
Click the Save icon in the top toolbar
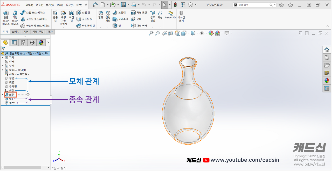tap(123, 5)
